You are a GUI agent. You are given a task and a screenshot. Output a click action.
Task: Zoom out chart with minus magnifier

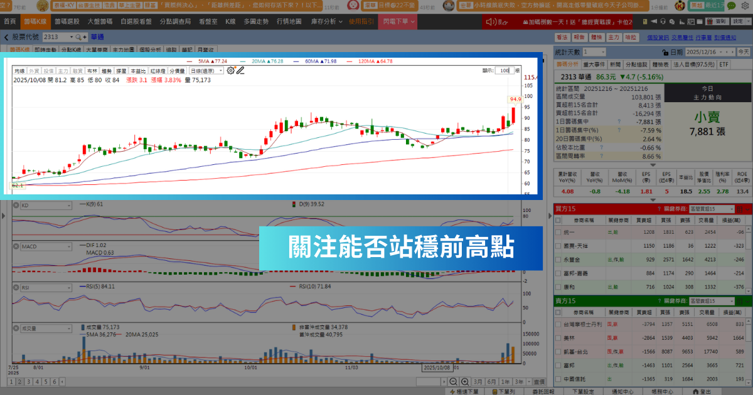454,382
